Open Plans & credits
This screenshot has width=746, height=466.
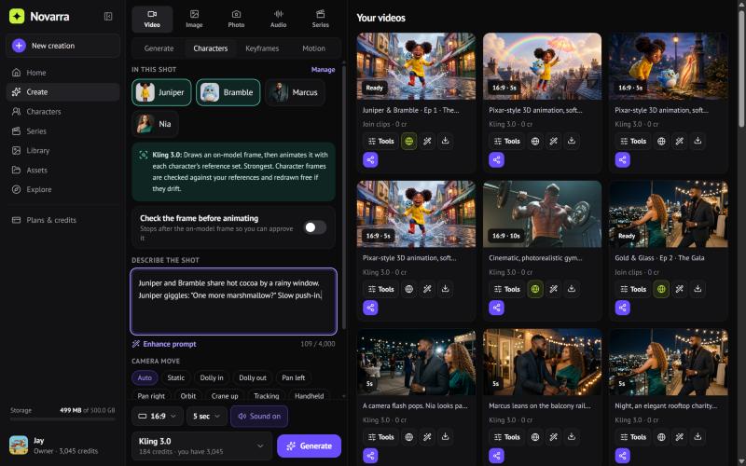tap(62, 220)
